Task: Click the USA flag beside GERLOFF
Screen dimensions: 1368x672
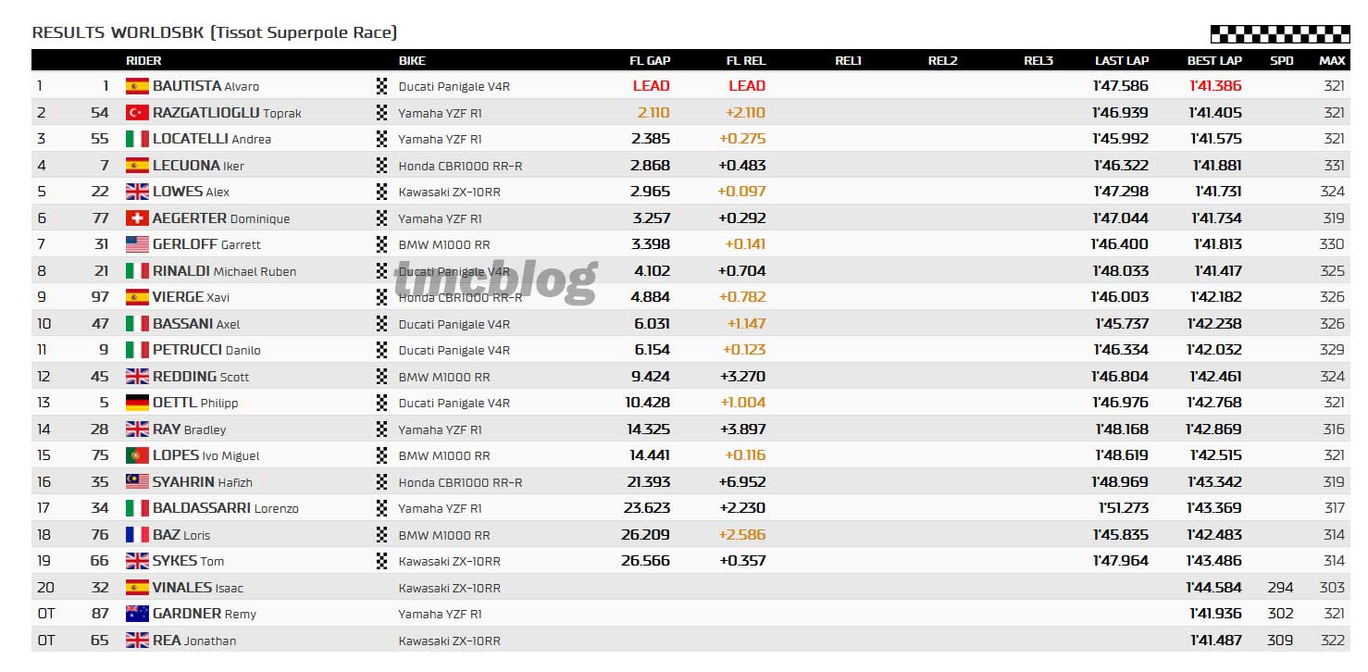Action: pos(137,244)
